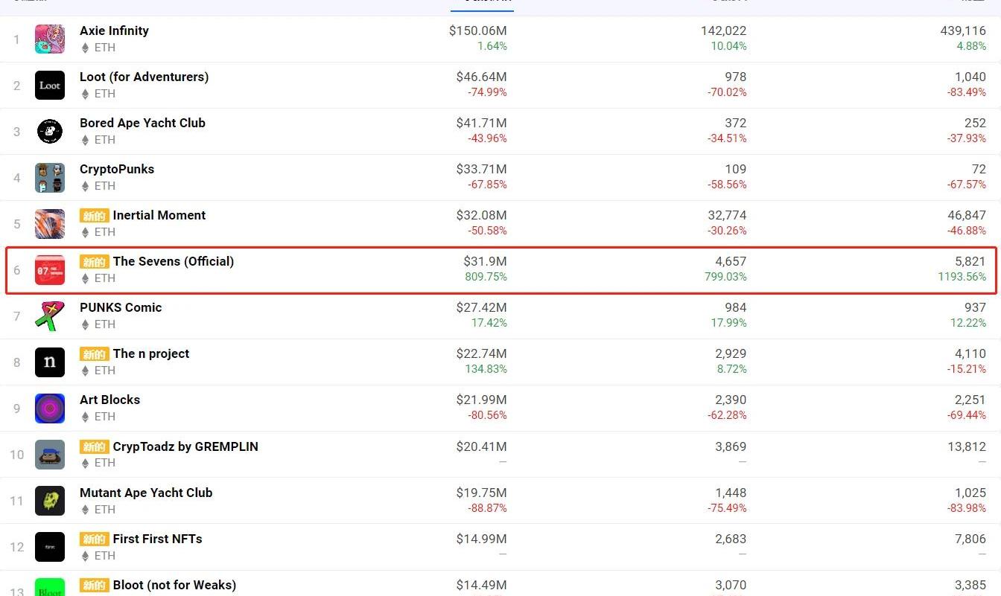Viewport: 1001px width, 596px height.
Task: Click The n project 'n' icon
Action: (x=50, y=362)
